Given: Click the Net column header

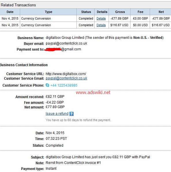Looking at the screenshot, I should [x=161, y=12].
